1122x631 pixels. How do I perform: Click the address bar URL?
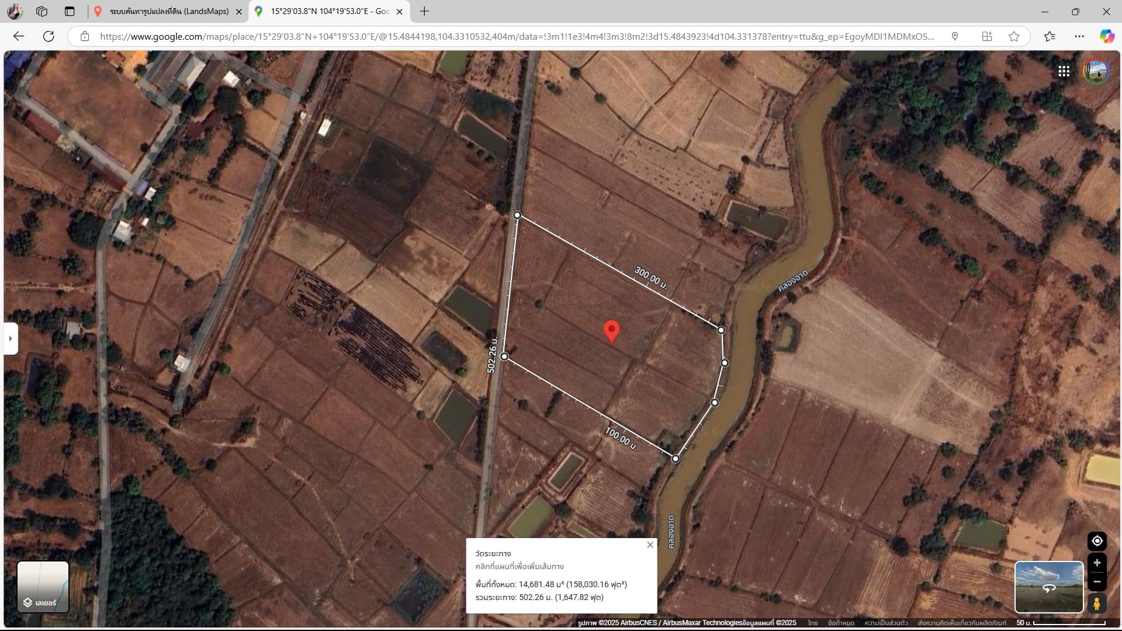click(517, 36)
